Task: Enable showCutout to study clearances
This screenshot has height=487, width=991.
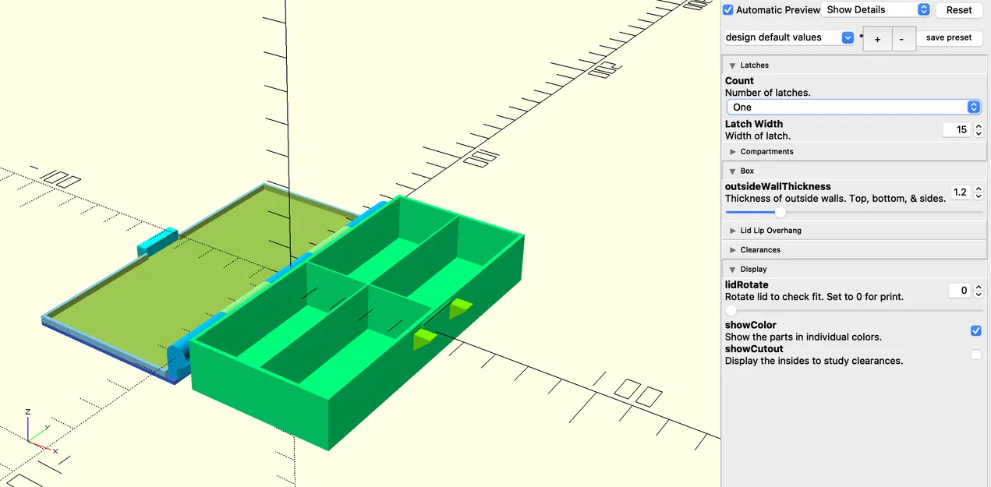Action: [x=976, y=355]
